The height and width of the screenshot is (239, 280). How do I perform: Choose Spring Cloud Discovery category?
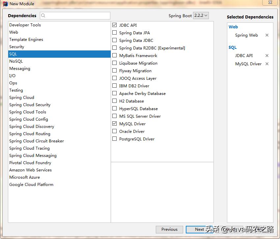point(32,127)
